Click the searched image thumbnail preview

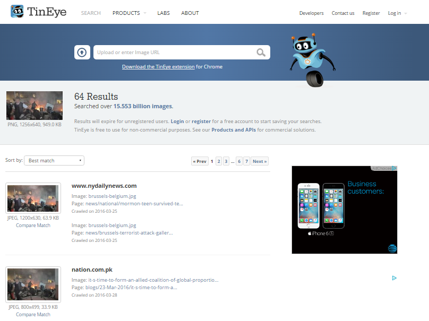click(x=35, y=105)
